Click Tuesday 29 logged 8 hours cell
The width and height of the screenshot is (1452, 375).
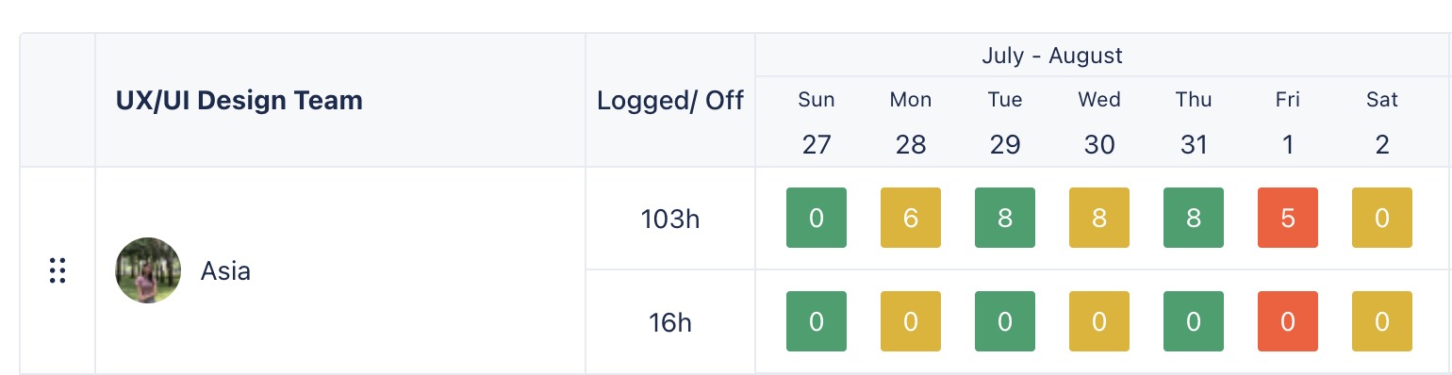[1005, 218]
